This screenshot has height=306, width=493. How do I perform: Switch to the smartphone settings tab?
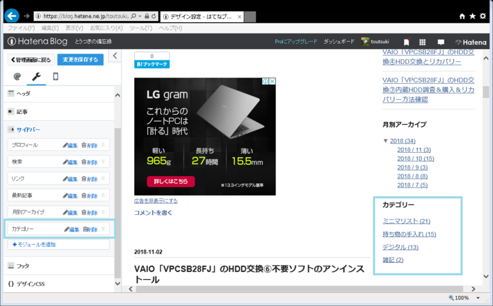(55, 76)
